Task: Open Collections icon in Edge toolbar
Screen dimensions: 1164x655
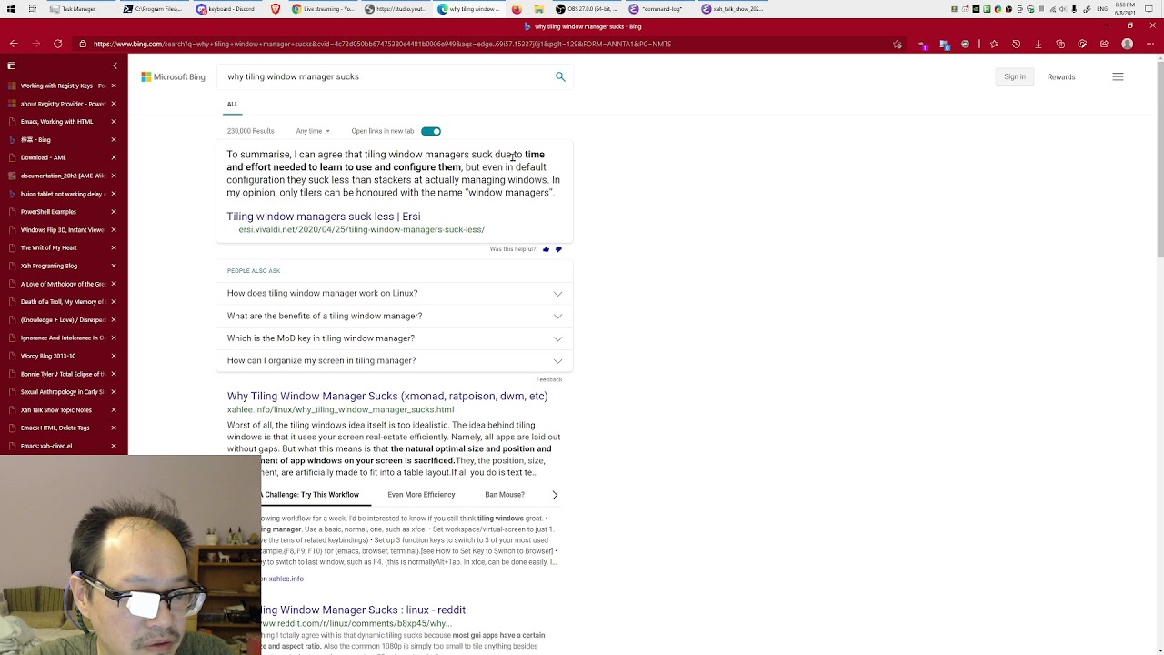Action: (1060, 44)
